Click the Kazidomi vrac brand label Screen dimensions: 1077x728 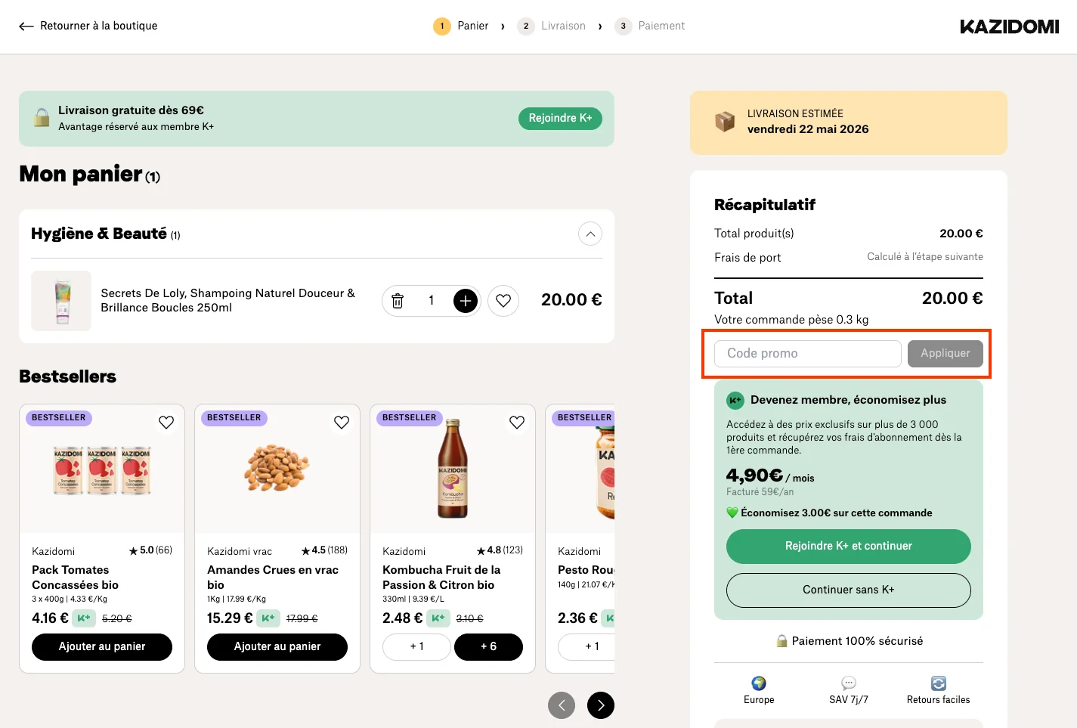point(240,552)
